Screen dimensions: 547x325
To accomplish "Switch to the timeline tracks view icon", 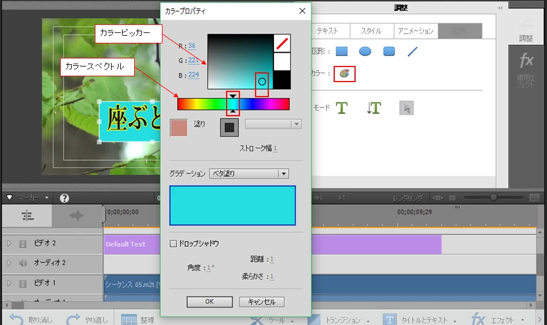I will [27, 216].
